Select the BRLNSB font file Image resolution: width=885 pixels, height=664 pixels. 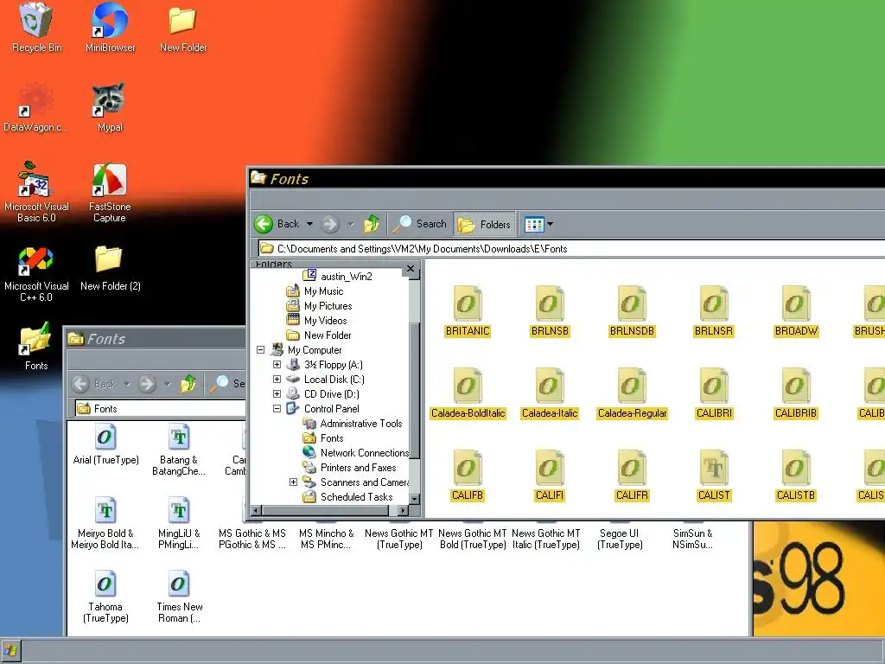tap(550, 311)
